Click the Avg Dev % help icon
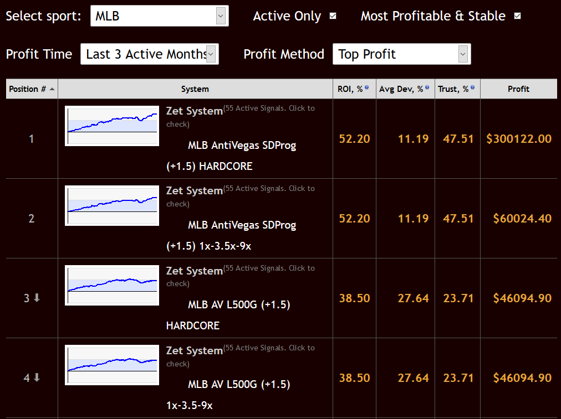This screenshot has width=561, height=419. [427, 86]
